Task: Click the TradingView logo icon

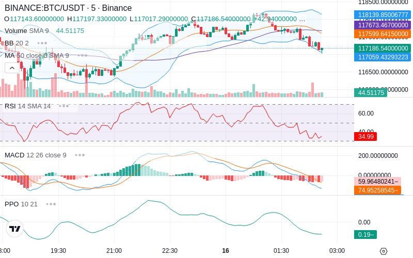Action: click(x=15, y=229)
